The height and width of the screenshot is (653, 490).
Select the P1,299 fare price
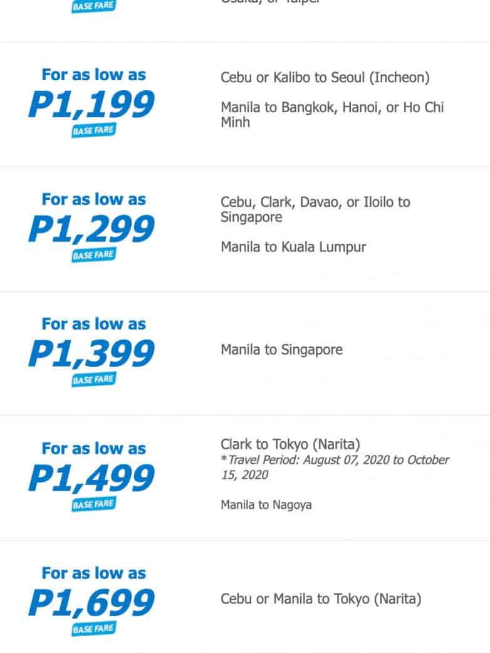pos(91,230)
